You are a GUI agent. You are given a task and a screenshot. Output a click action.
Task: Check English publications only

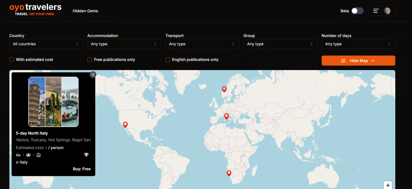tap(168, 60)
